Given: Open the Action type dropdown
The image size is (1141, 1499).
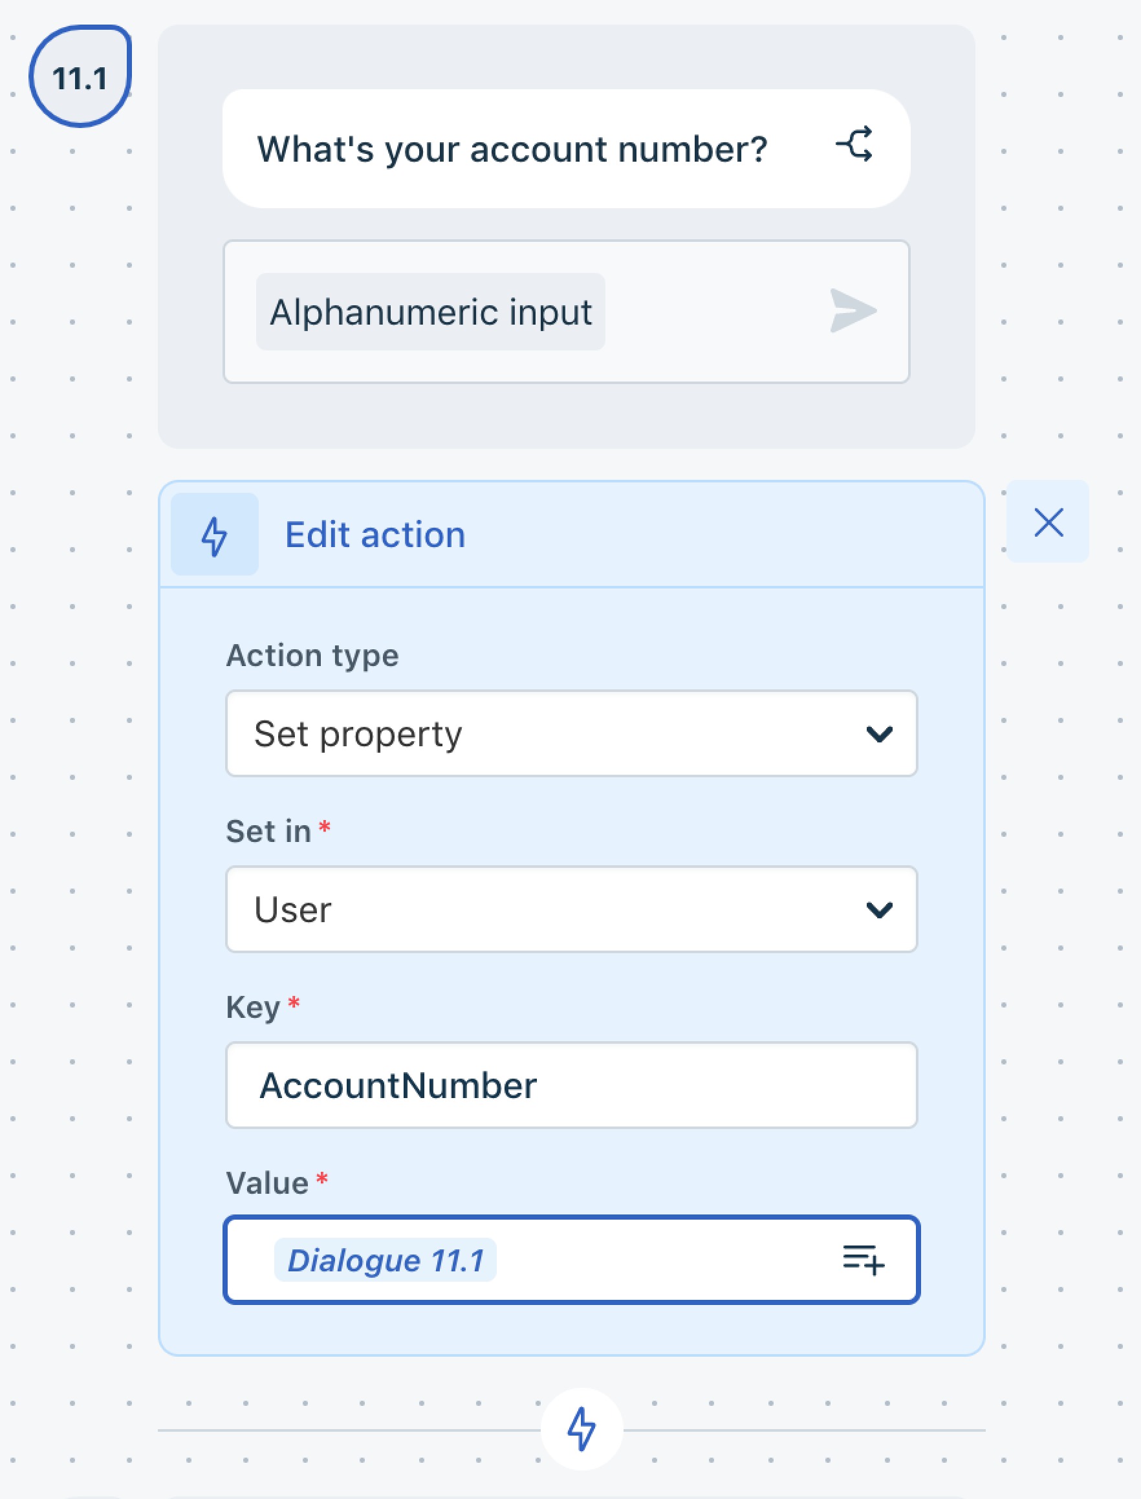Looking at the screenshot, I should [x=571, y=733].
